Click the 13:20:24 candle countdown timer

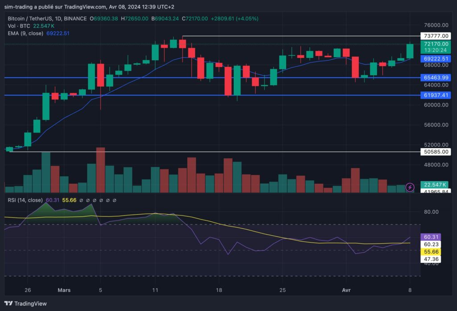tap(436, 51)
